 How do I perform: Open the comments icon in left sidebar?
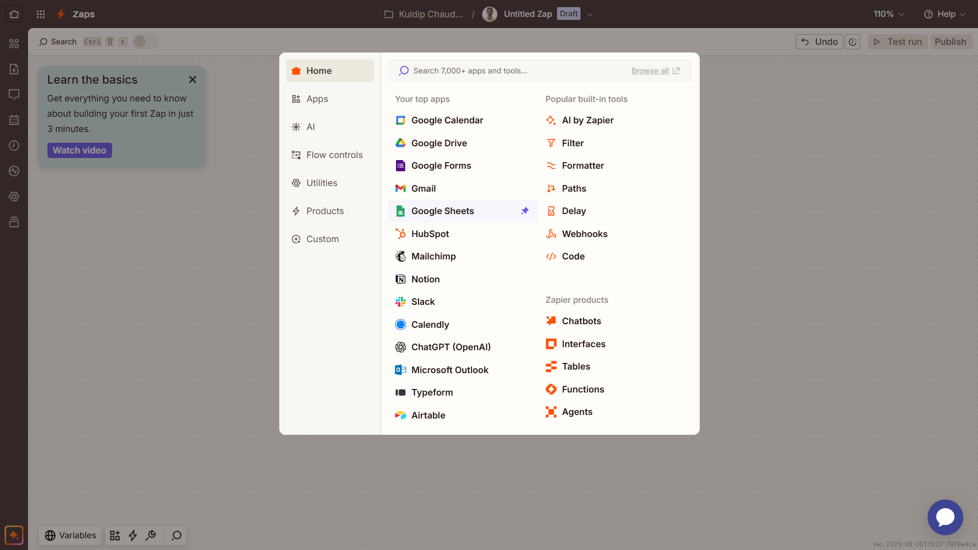[x=14, y=95]
